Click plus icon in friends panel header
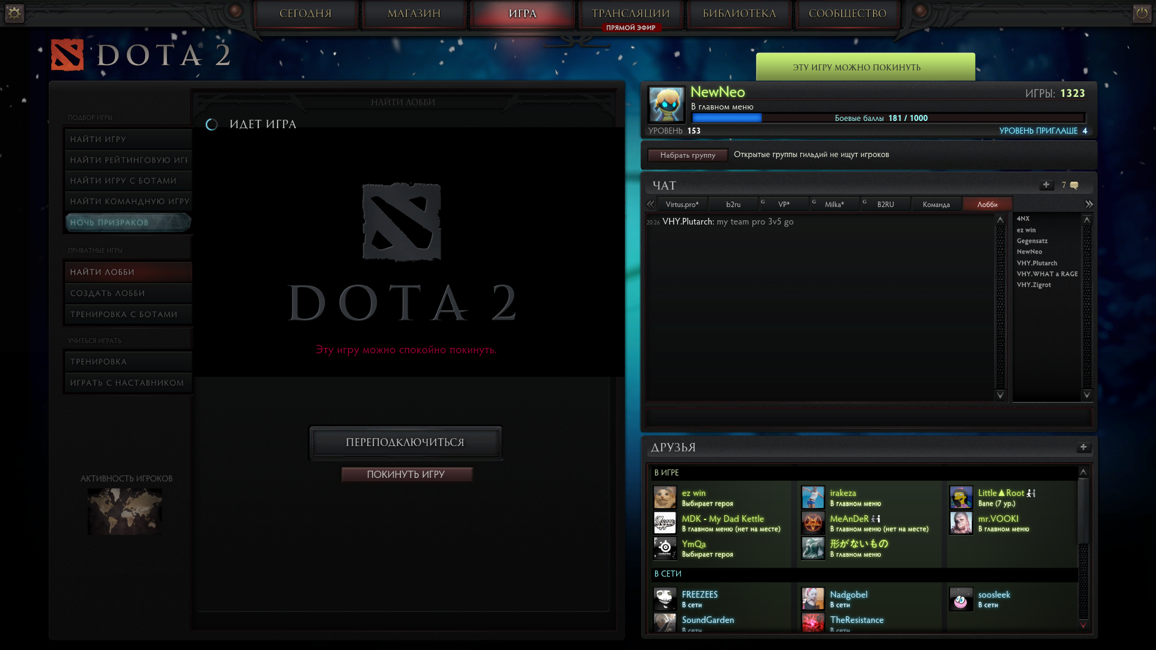This screenshot has height=650, width=1156. 1083,447
